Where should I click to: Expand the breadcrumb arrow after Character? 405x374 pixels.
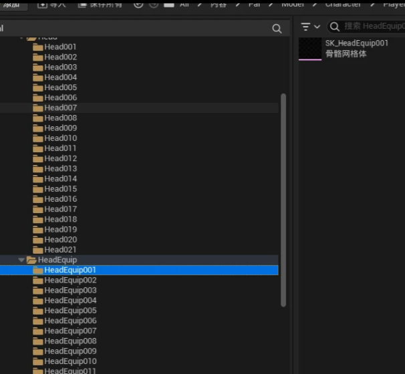[372, 4]
